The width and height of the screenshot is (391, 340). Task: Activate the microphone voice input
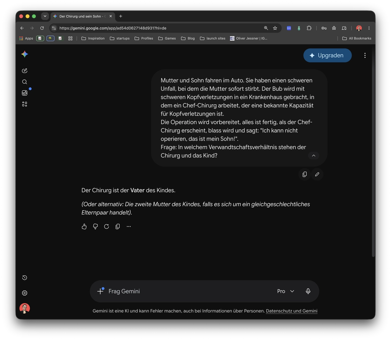point(308,291)
